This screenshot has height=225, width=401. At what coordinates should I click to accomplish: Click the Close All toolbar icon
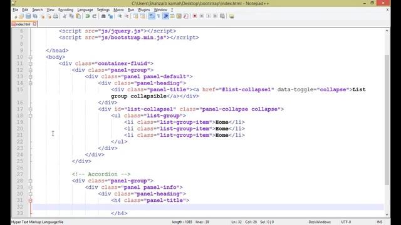49,16
